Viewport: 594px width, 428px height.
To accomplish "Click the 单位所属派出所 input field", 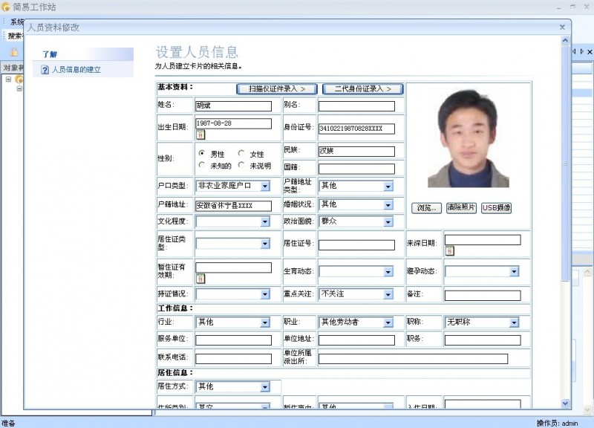I will 413,359.
